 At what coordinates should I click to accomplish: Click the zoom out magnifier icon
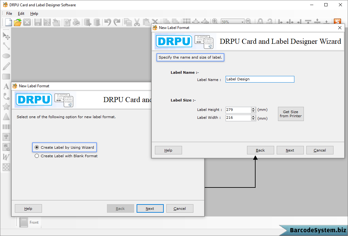[x=248, y=21]
